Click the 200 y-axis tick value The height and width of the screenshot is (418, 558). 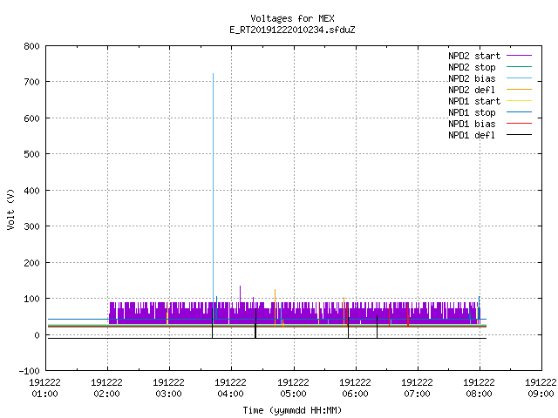(31, 263)
